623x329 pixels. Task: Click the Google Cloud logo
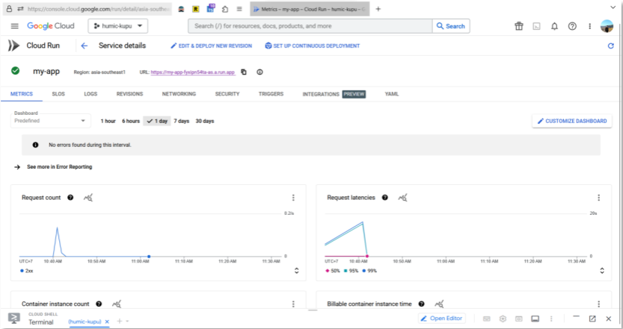(x=50, y=26)
